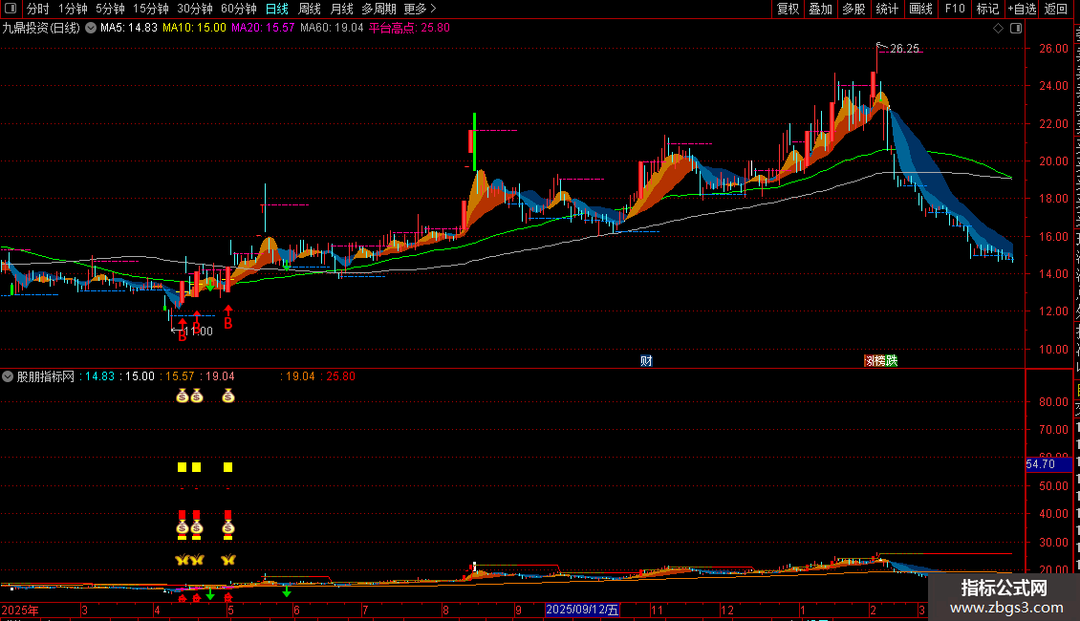Select the 30分钟 period tab

195,9
